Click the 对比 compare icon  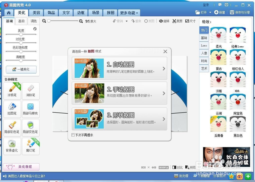click(177, 167)
